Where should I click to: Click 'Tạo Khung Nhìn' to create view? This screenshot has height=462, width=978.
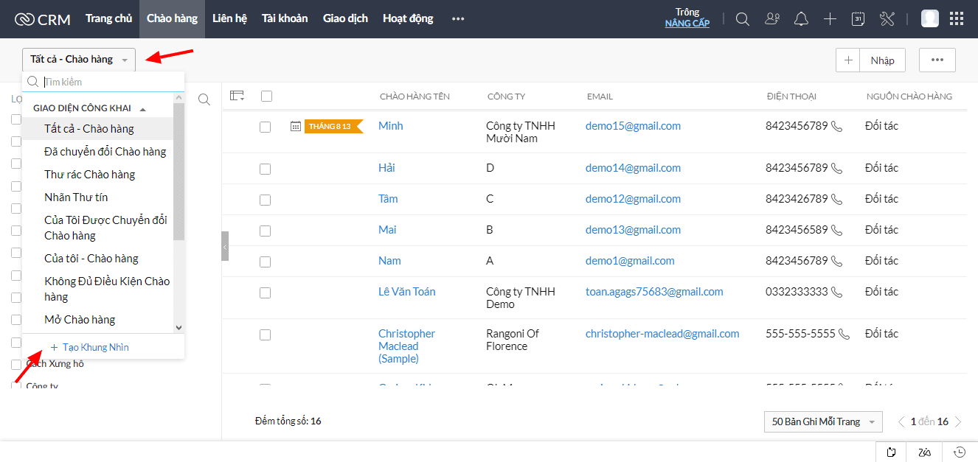95,347
